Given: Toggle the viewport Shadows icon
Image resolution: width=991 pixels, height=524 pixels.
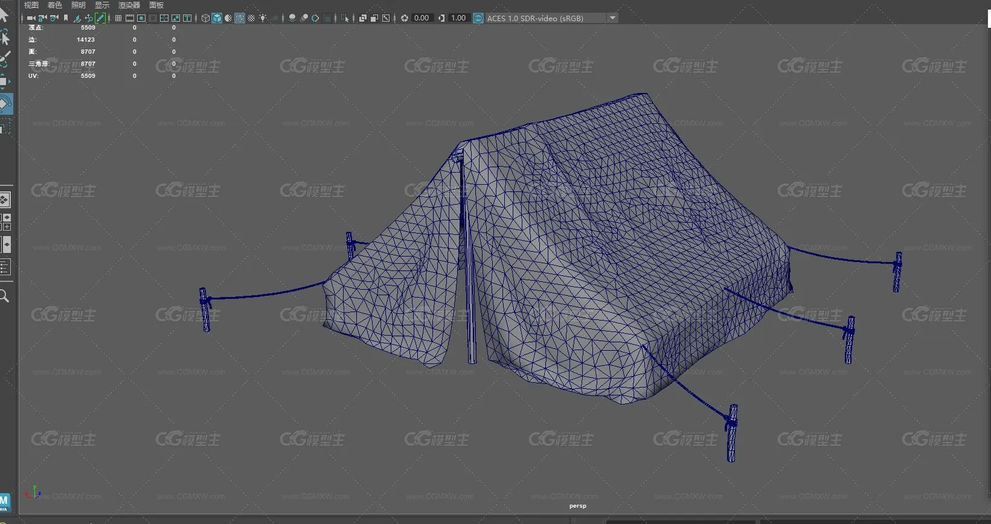Looking at the screenshot, I should pyautogui.click(x=275, y=18).
